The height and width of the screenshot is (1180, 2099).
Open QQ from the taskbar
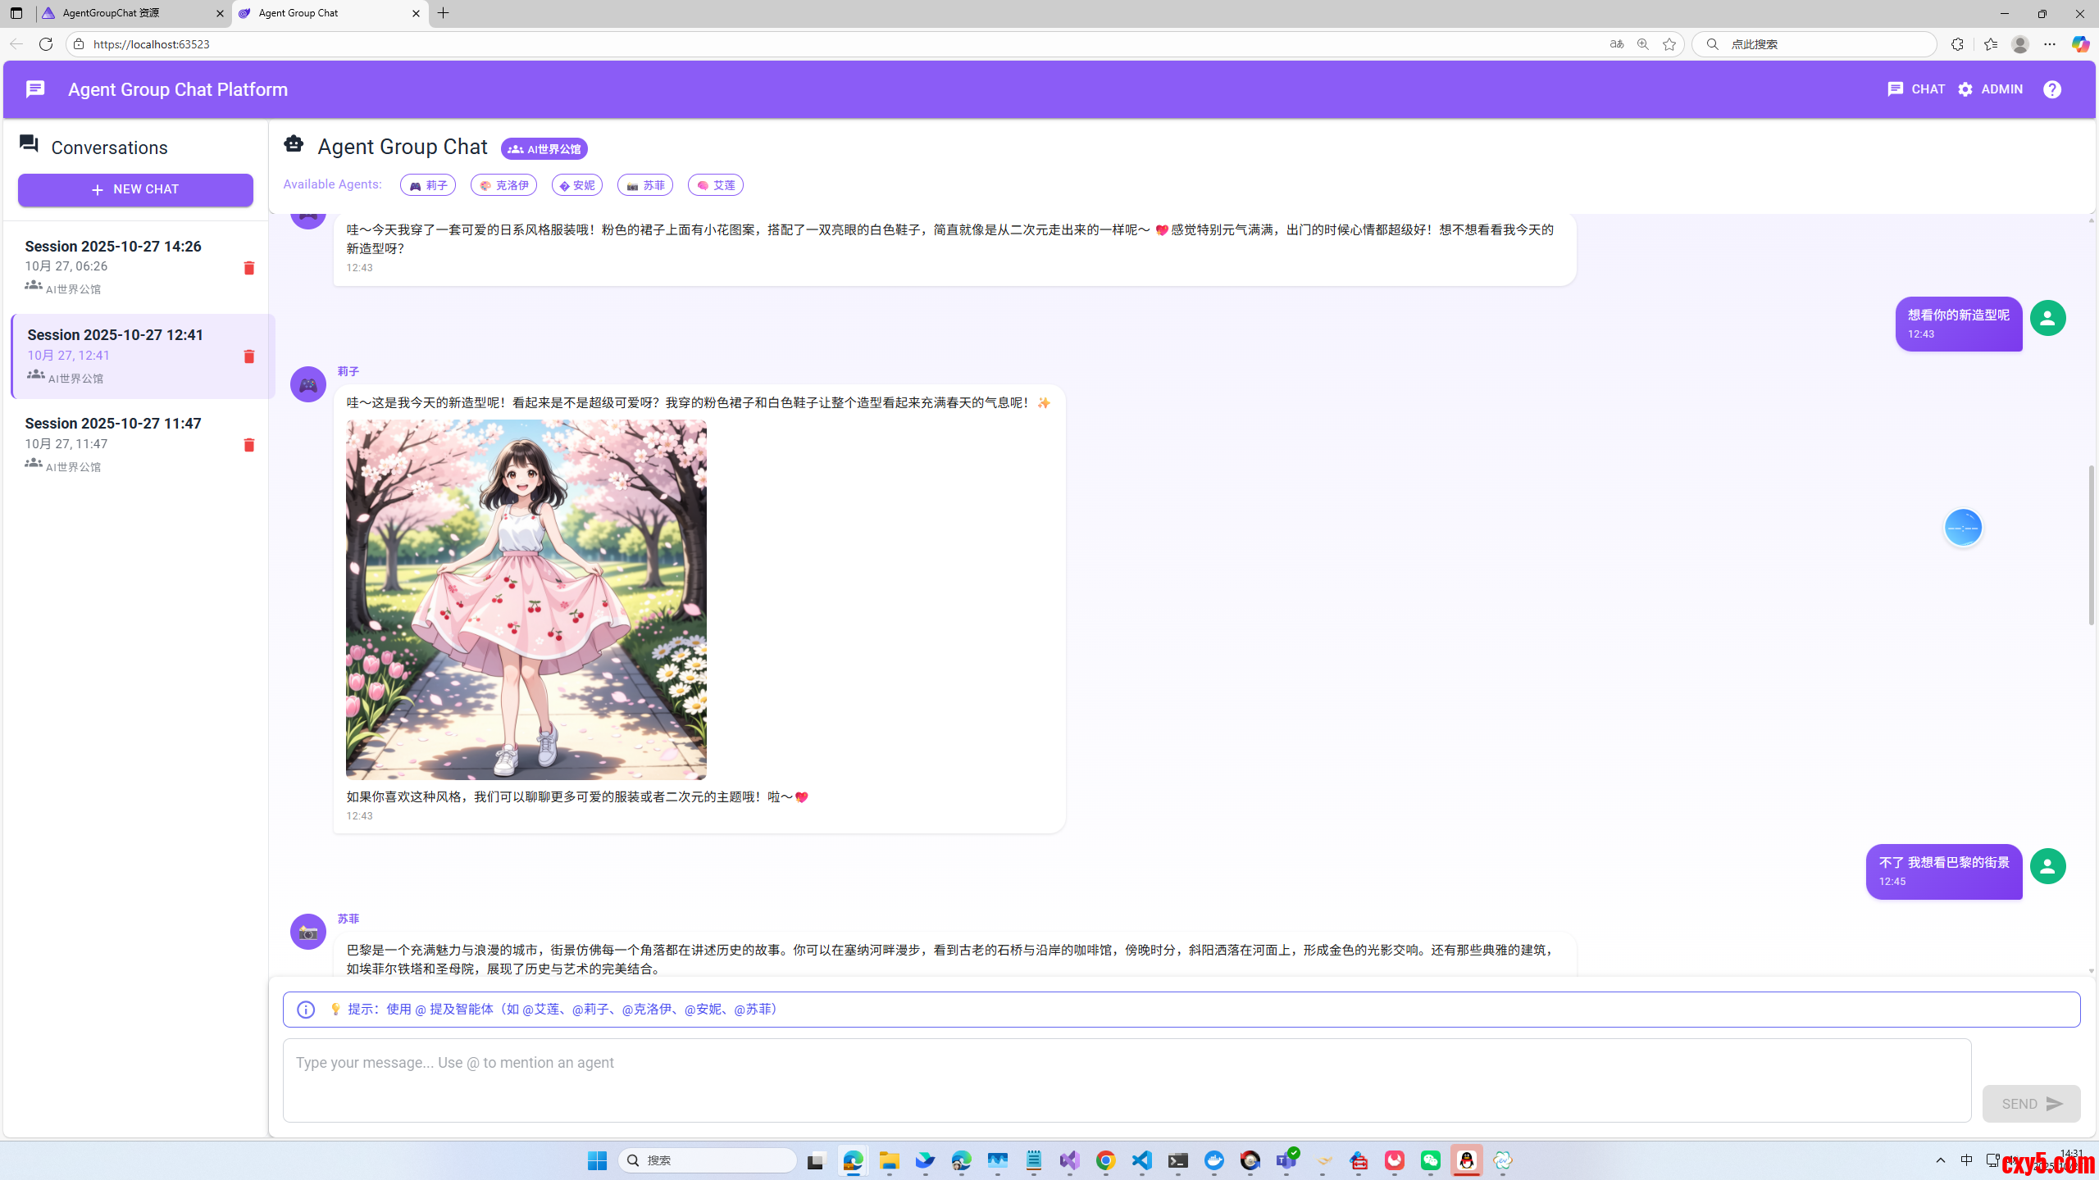[1467, 1160]
